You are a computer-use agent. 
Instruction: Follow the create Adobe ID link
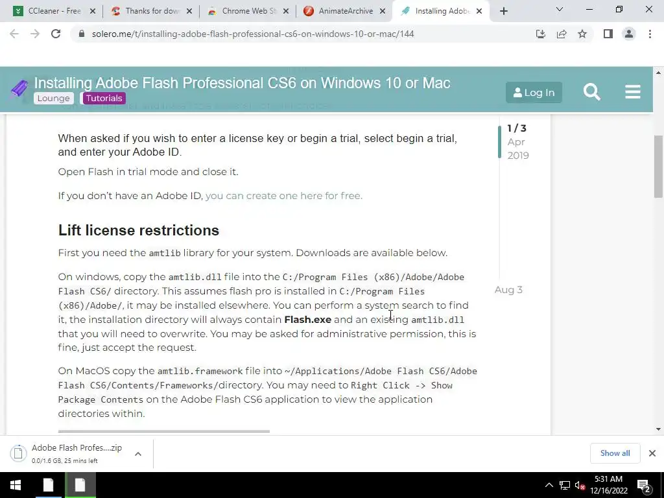pyautogui.click(x=284, y=196)
